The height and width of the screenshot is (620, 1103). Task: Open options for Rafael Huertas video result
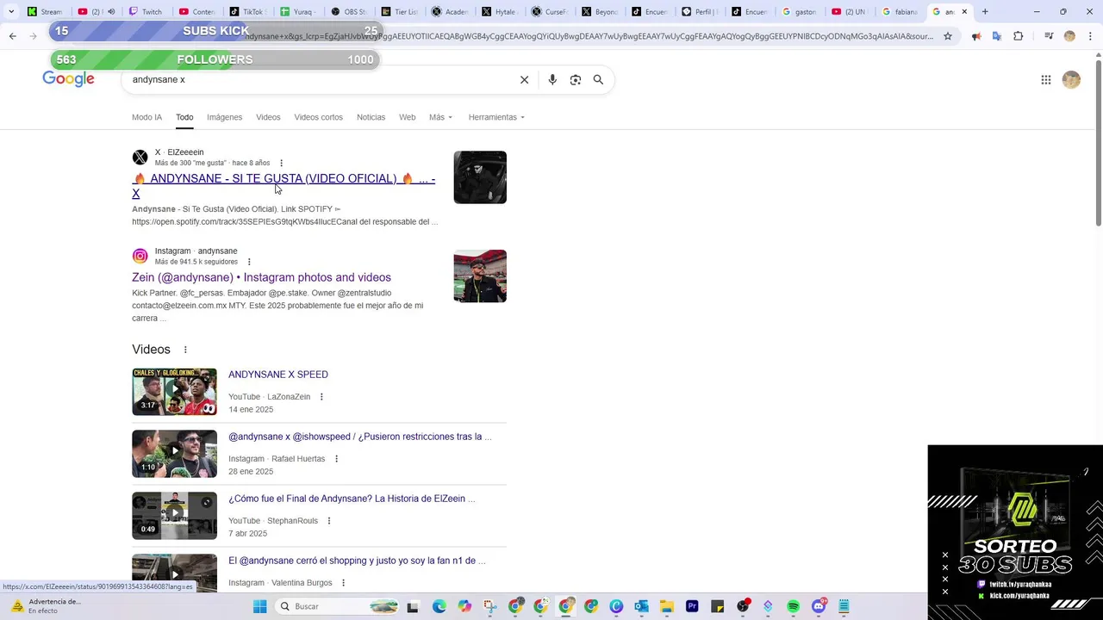(336, 459)
